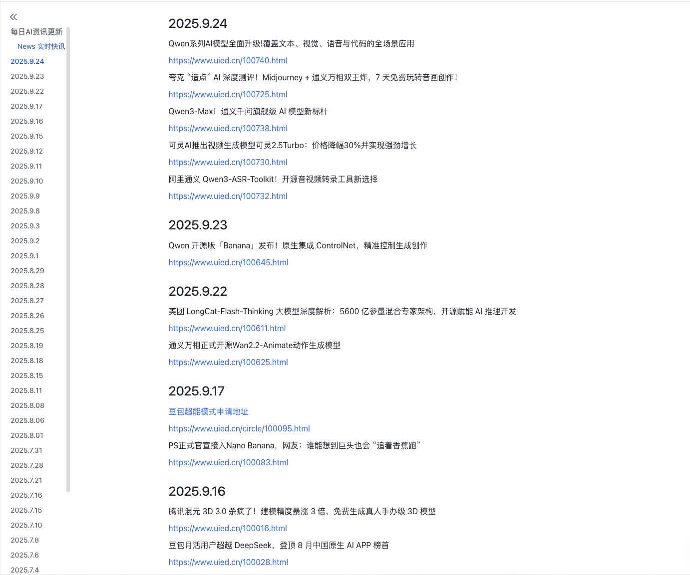The image size is (690, 575).
Task: Select 2025.9.2 in the sidebar
Action: click(25, 241)
